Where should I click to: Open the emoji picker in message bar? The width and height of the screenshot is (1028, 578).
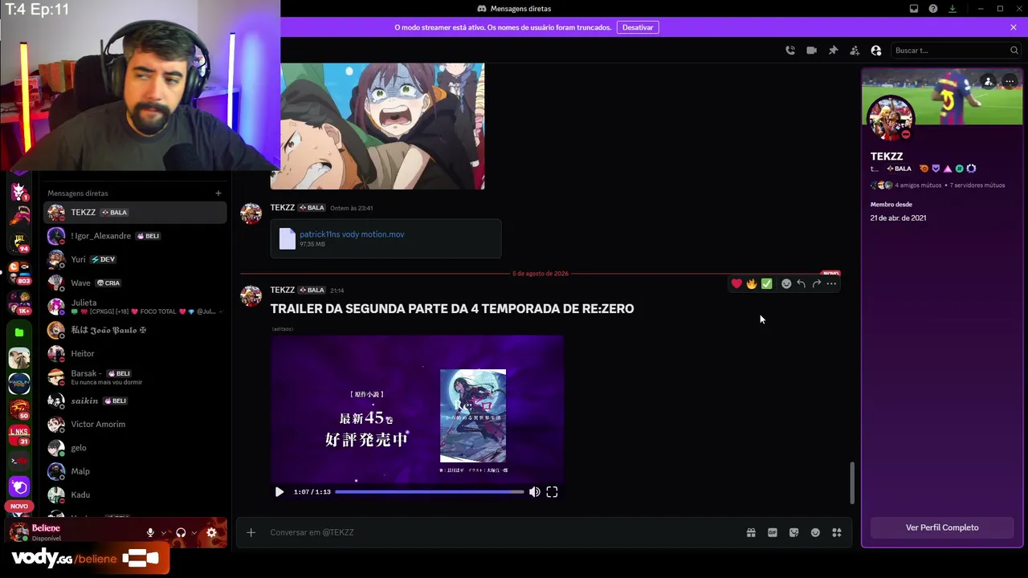click(x=815, y=532)
